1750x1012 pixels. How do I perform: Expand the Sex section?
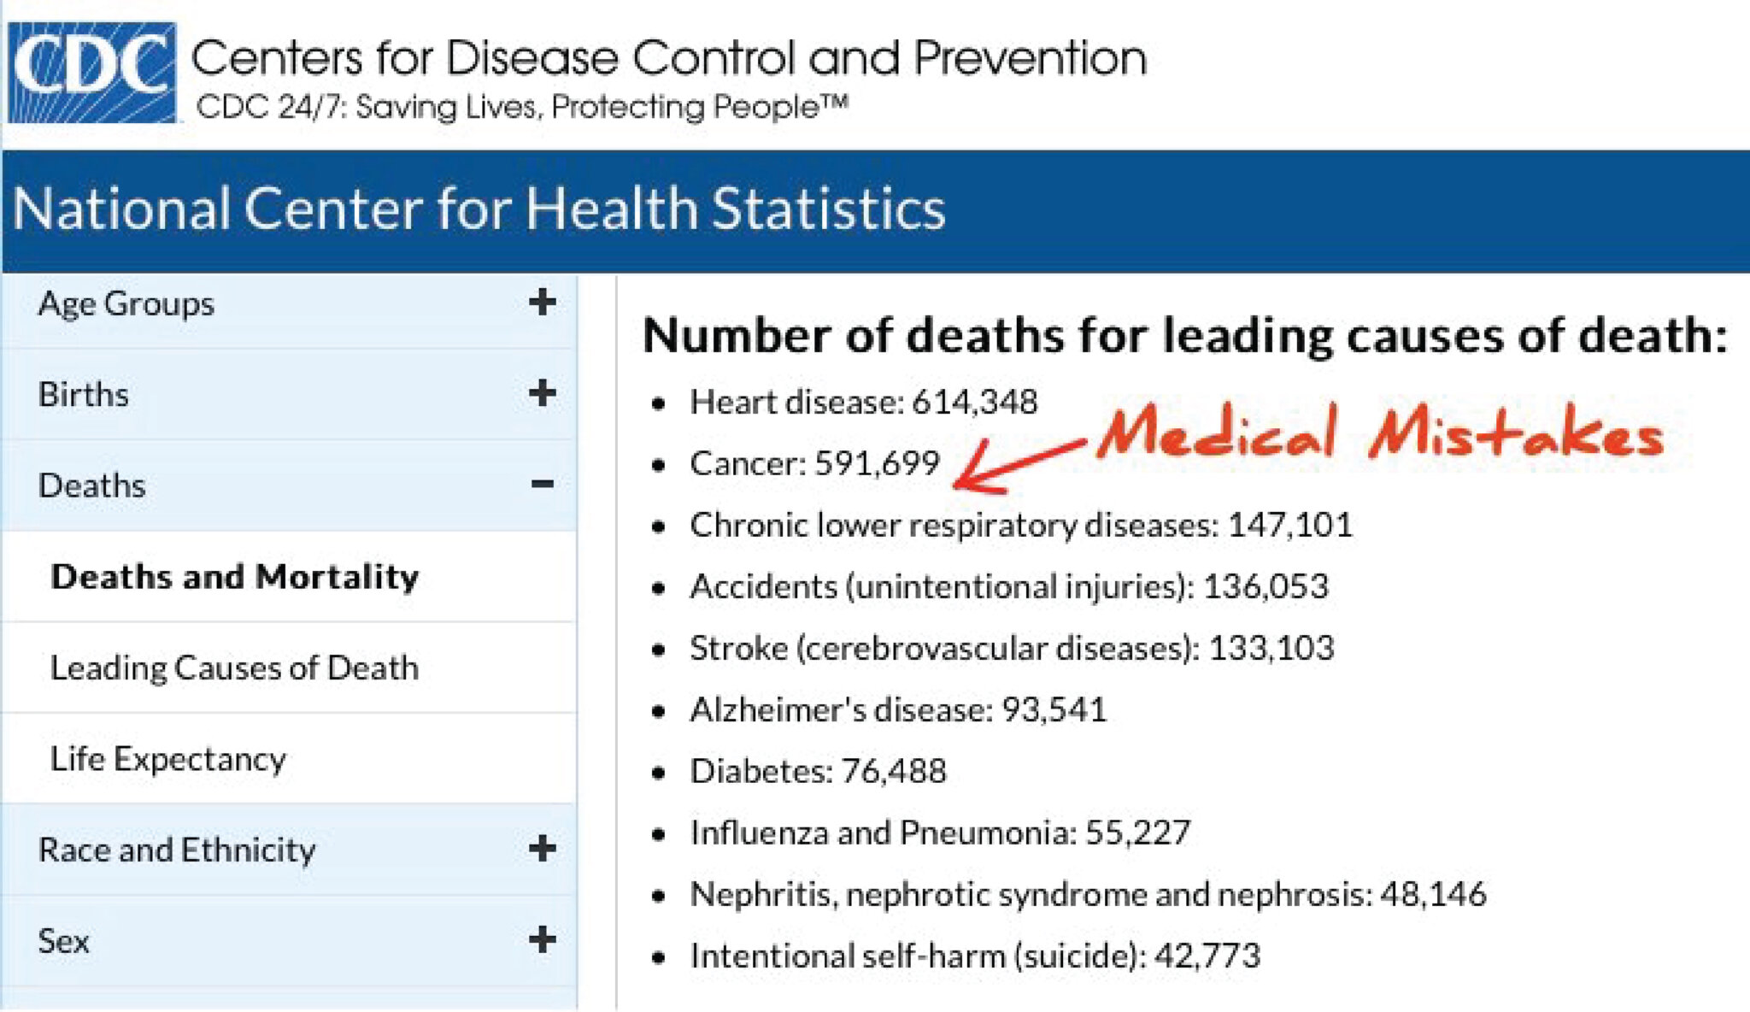tap(544, 940)
